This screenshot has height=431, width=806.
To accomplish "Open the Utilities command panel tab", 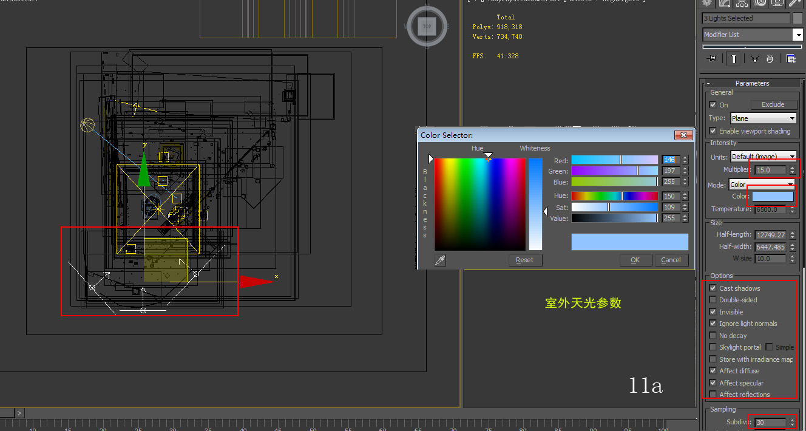I will pyautogui.click(x=794, y=3).
